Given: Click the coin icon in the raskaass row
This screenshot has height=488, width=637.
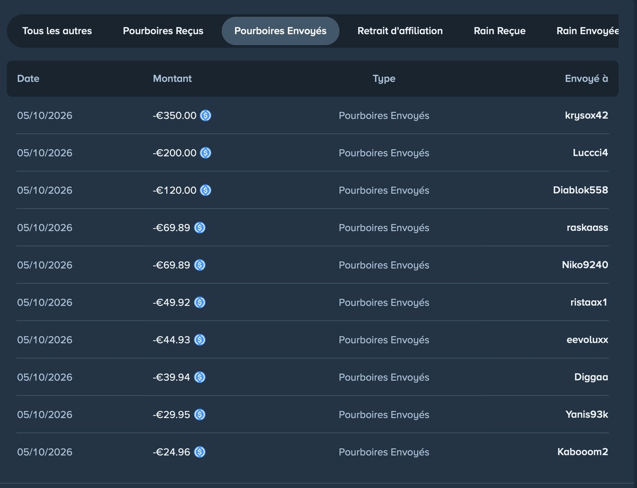Looking at the screenshot, I should coord(200,228).
